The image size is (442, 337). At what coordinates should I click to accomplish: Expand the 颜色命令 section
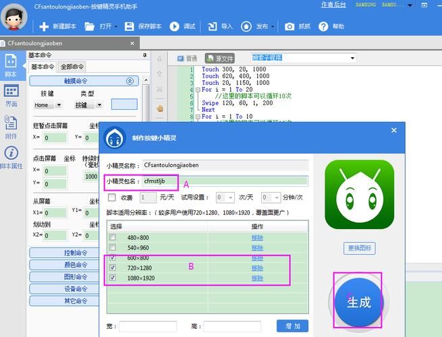[x=65, y=265]
